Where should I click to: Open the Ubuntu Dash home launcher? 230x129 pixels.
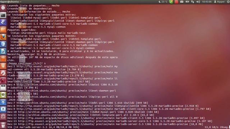pos(3,8)
